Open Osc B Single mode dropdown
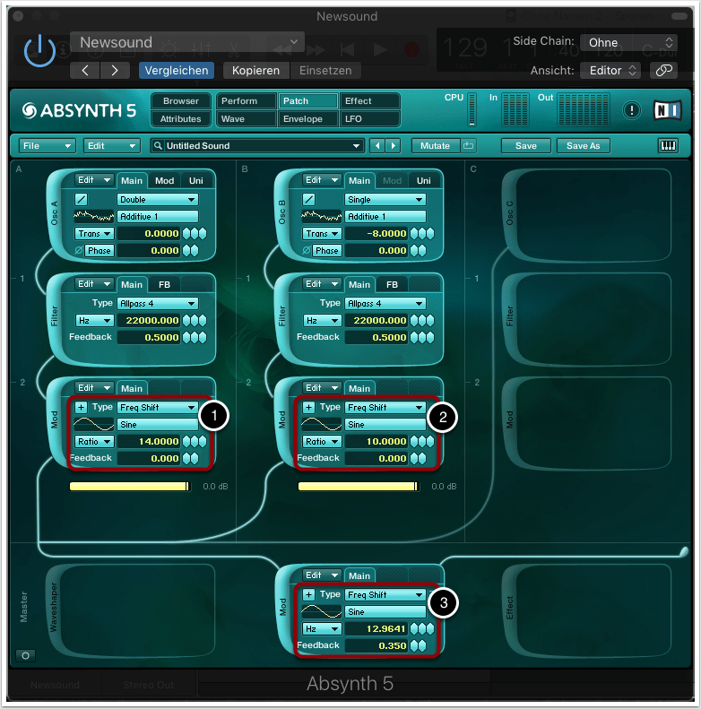This screenshot has width=701, height=709. tap(385, 199)
